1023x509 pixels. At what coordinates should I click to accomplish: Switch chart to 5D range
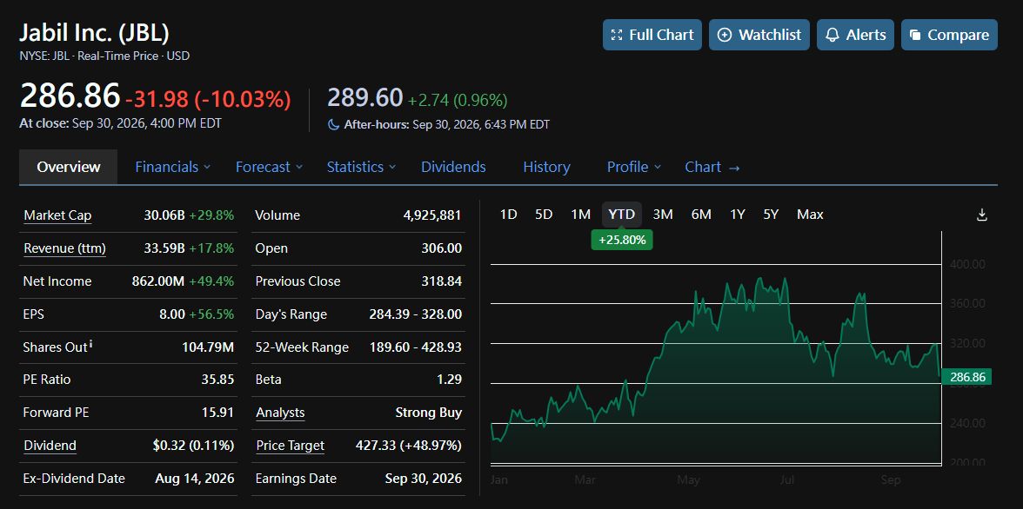point(544,215)
